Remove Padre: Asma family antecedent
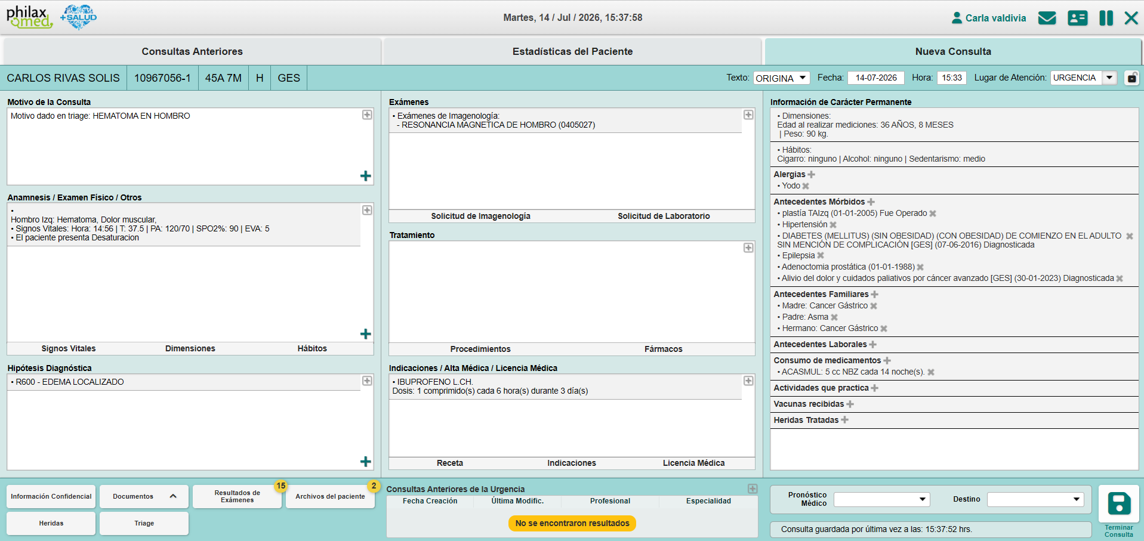Viewport: 1144px width, 541px height. point(834,317)
